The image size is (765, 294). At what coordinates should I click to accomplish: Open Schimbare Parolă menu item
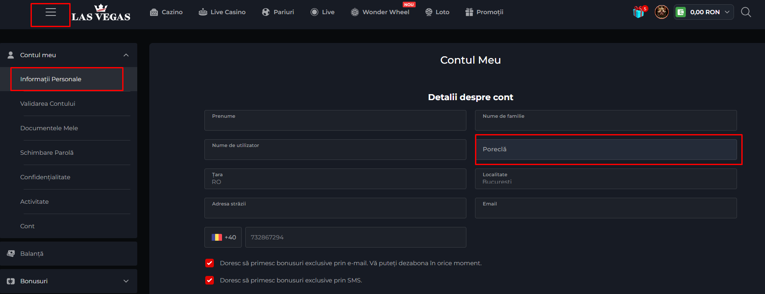pyautogui.click(x=47, y=153)
